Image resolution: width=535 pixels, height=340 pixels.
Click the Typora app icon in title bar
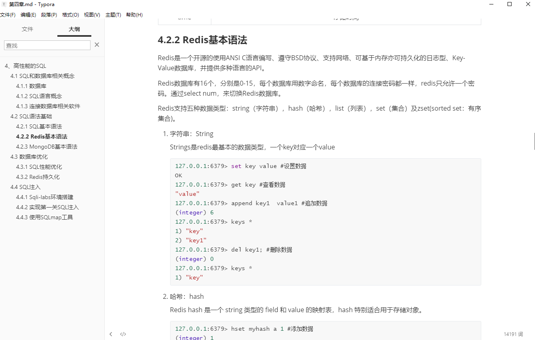[4, 4]
